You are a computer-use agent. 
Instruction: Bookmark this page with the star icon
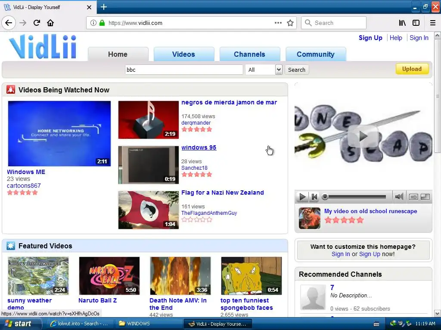290,23
